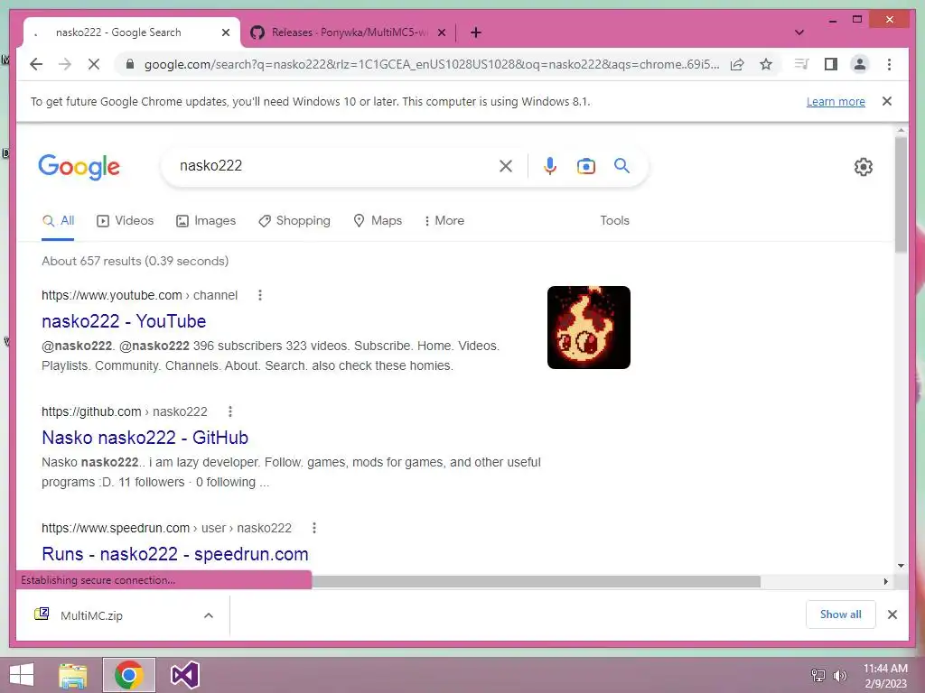Expand the tab search chevron
Image resolution: width=925 pixels, height=693 pixels.
(799, 32)
